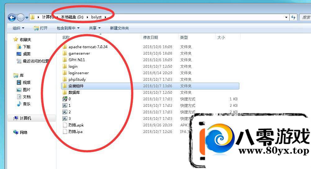The image size is (311, 169).
Task: Select the 烈焰.apk file icon
Action: click(x=65, y=125)
